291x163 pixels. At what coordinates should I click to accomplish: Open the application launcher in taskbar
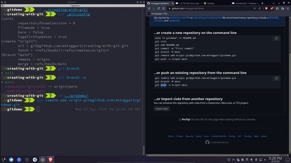[3, 160]
